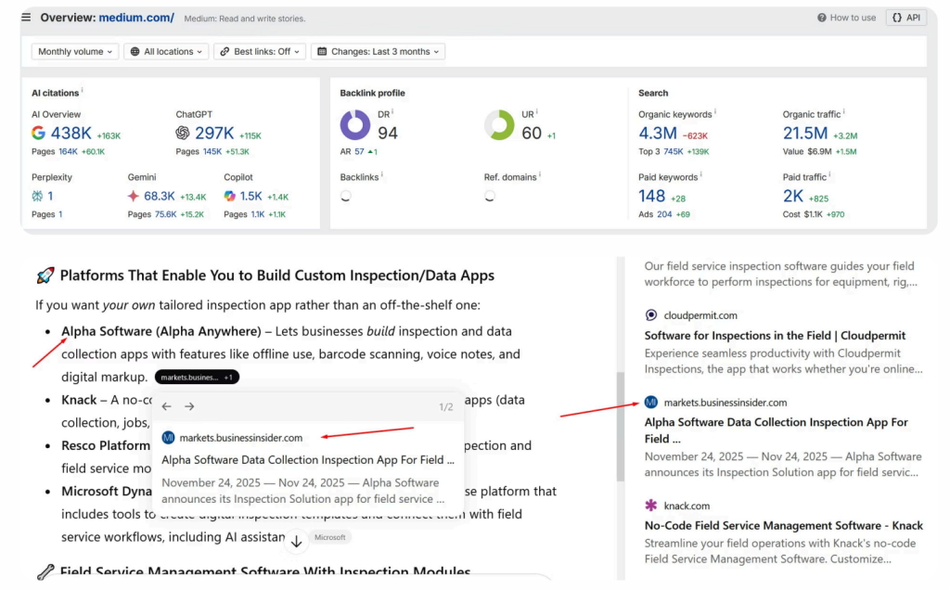Open Organic traffic 21.5M value
The image size is (950, 590).
point(804,133)
